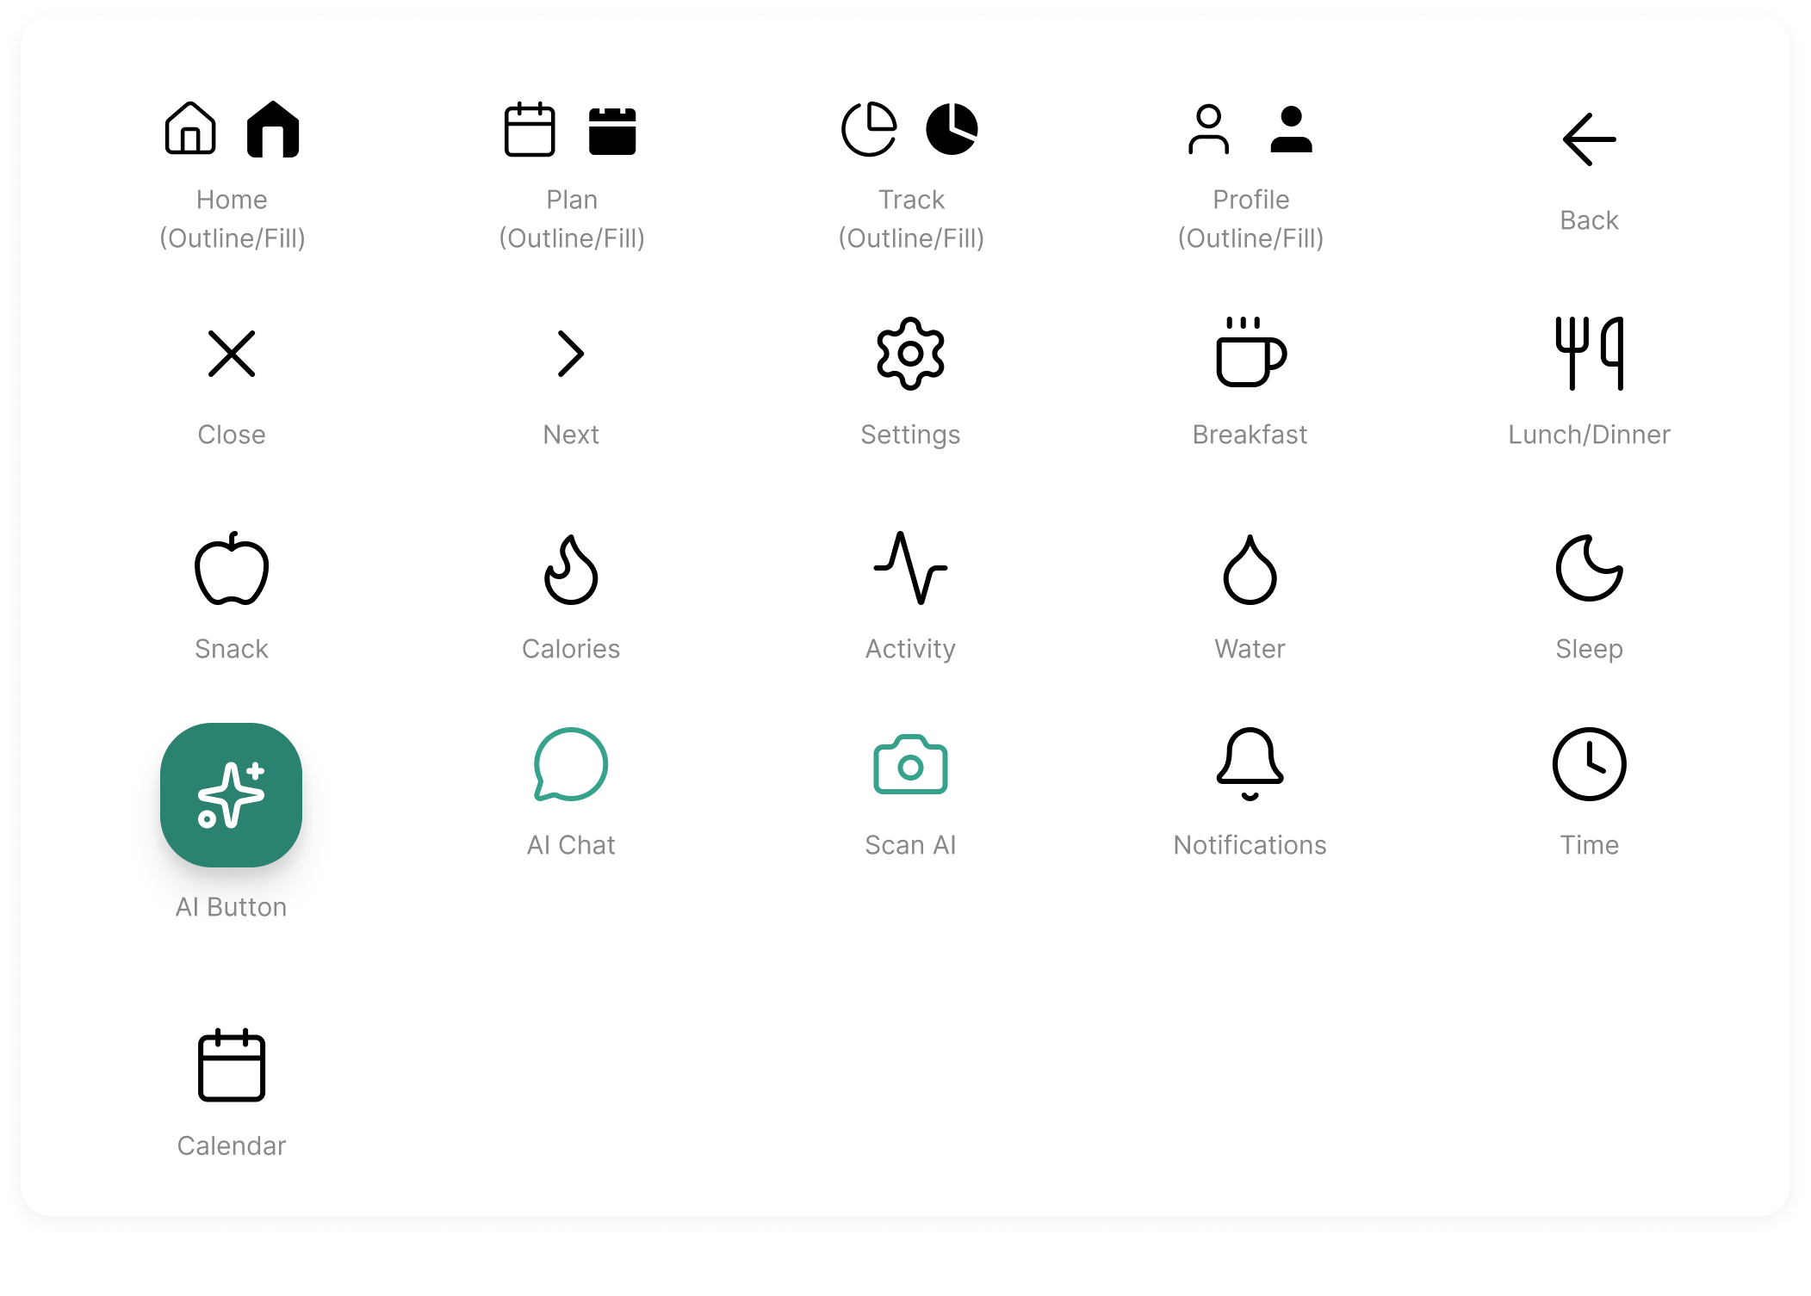Click the Water droplet icon
This screenshot has height=1296, width=1811.
(1250, 569)
